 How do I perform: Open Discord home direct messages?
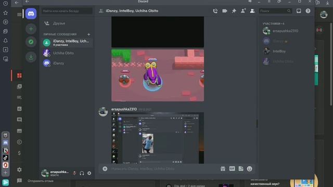[31, 14]
